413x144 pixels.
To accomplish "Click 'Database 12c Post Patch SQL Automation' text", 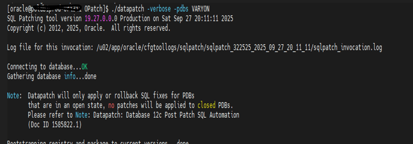I will point(183,115).
